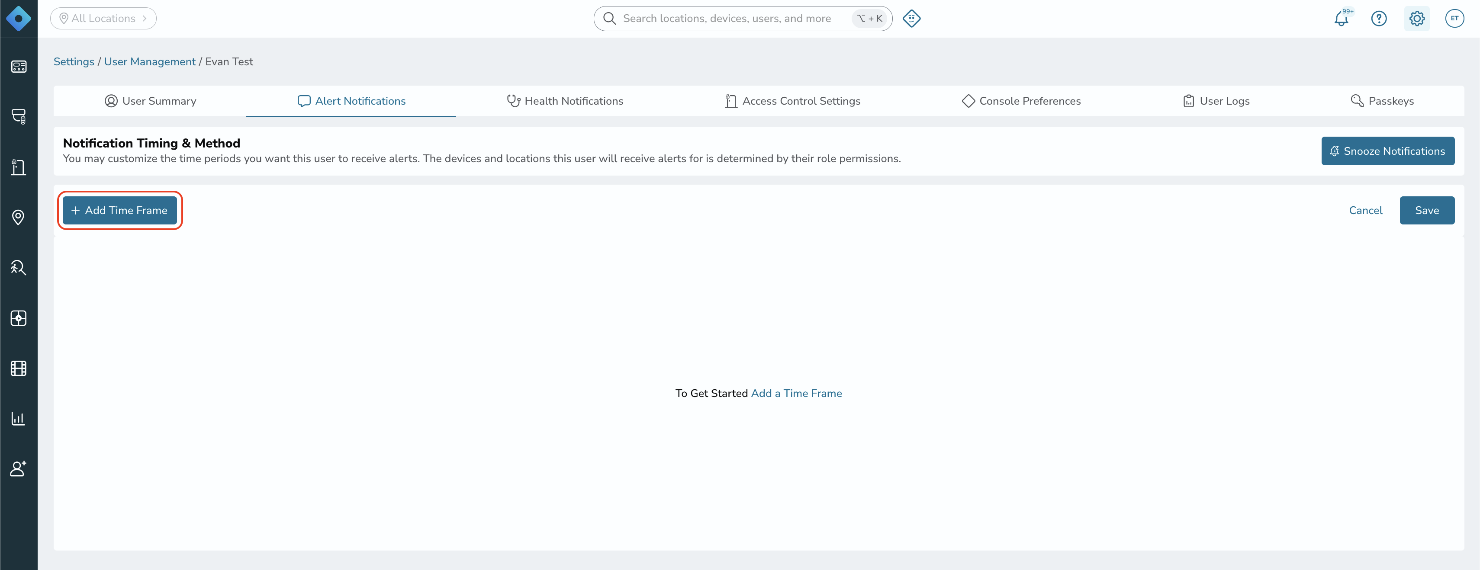
Task: Click the Save button
Action: point(1427,211)
